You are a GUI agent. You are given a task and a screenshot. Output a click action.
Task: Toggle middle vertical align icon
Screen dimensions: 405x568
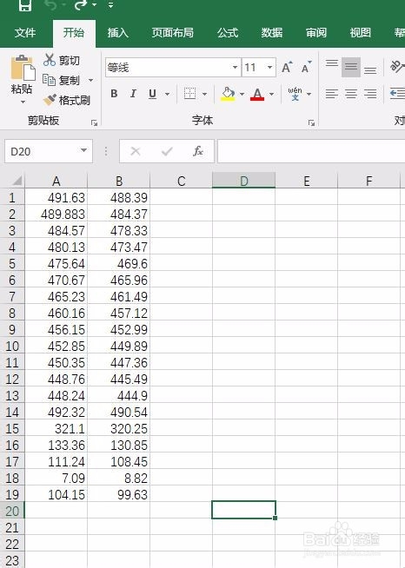click(x=351, y=67)
